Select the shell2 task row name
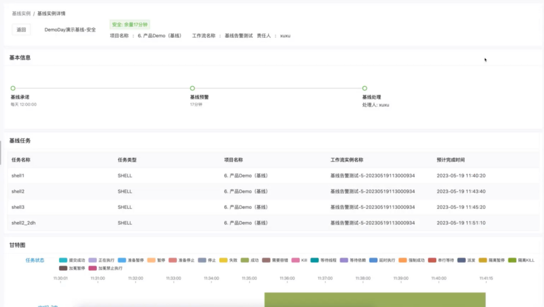The height and width of the screenshot is (307, 544). (x=18, y=191)
